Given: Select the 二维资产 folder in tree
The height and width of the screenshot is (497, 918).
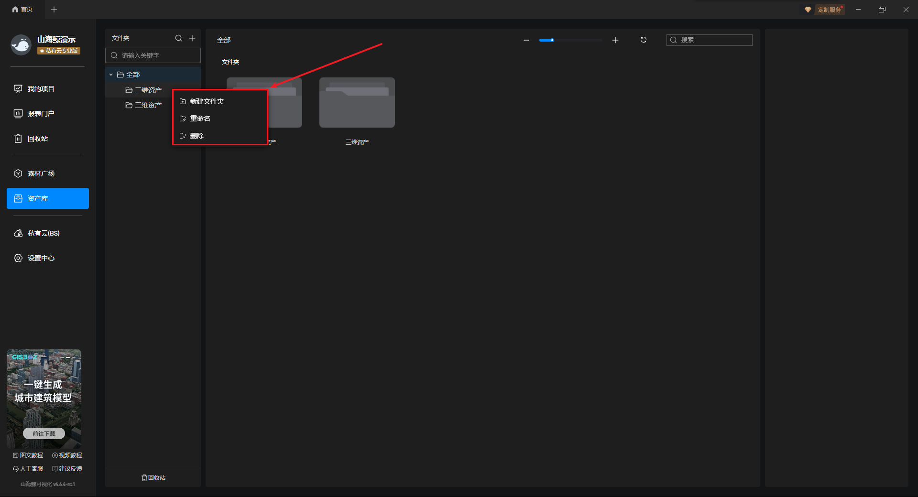Looking at the screenshot, I should (148, 90).
